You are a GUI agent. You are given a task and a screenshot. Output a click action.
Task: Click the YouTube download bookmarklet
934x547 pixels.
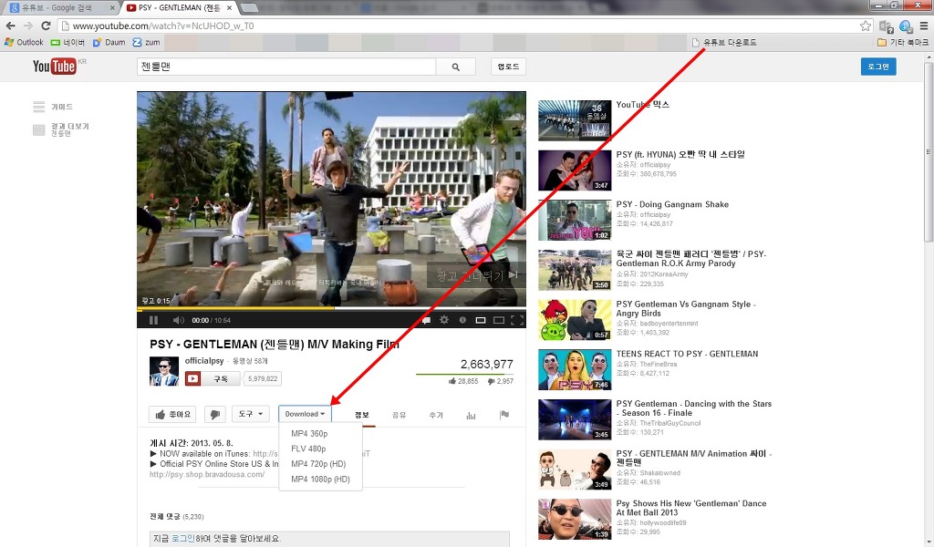click(724, 42)
